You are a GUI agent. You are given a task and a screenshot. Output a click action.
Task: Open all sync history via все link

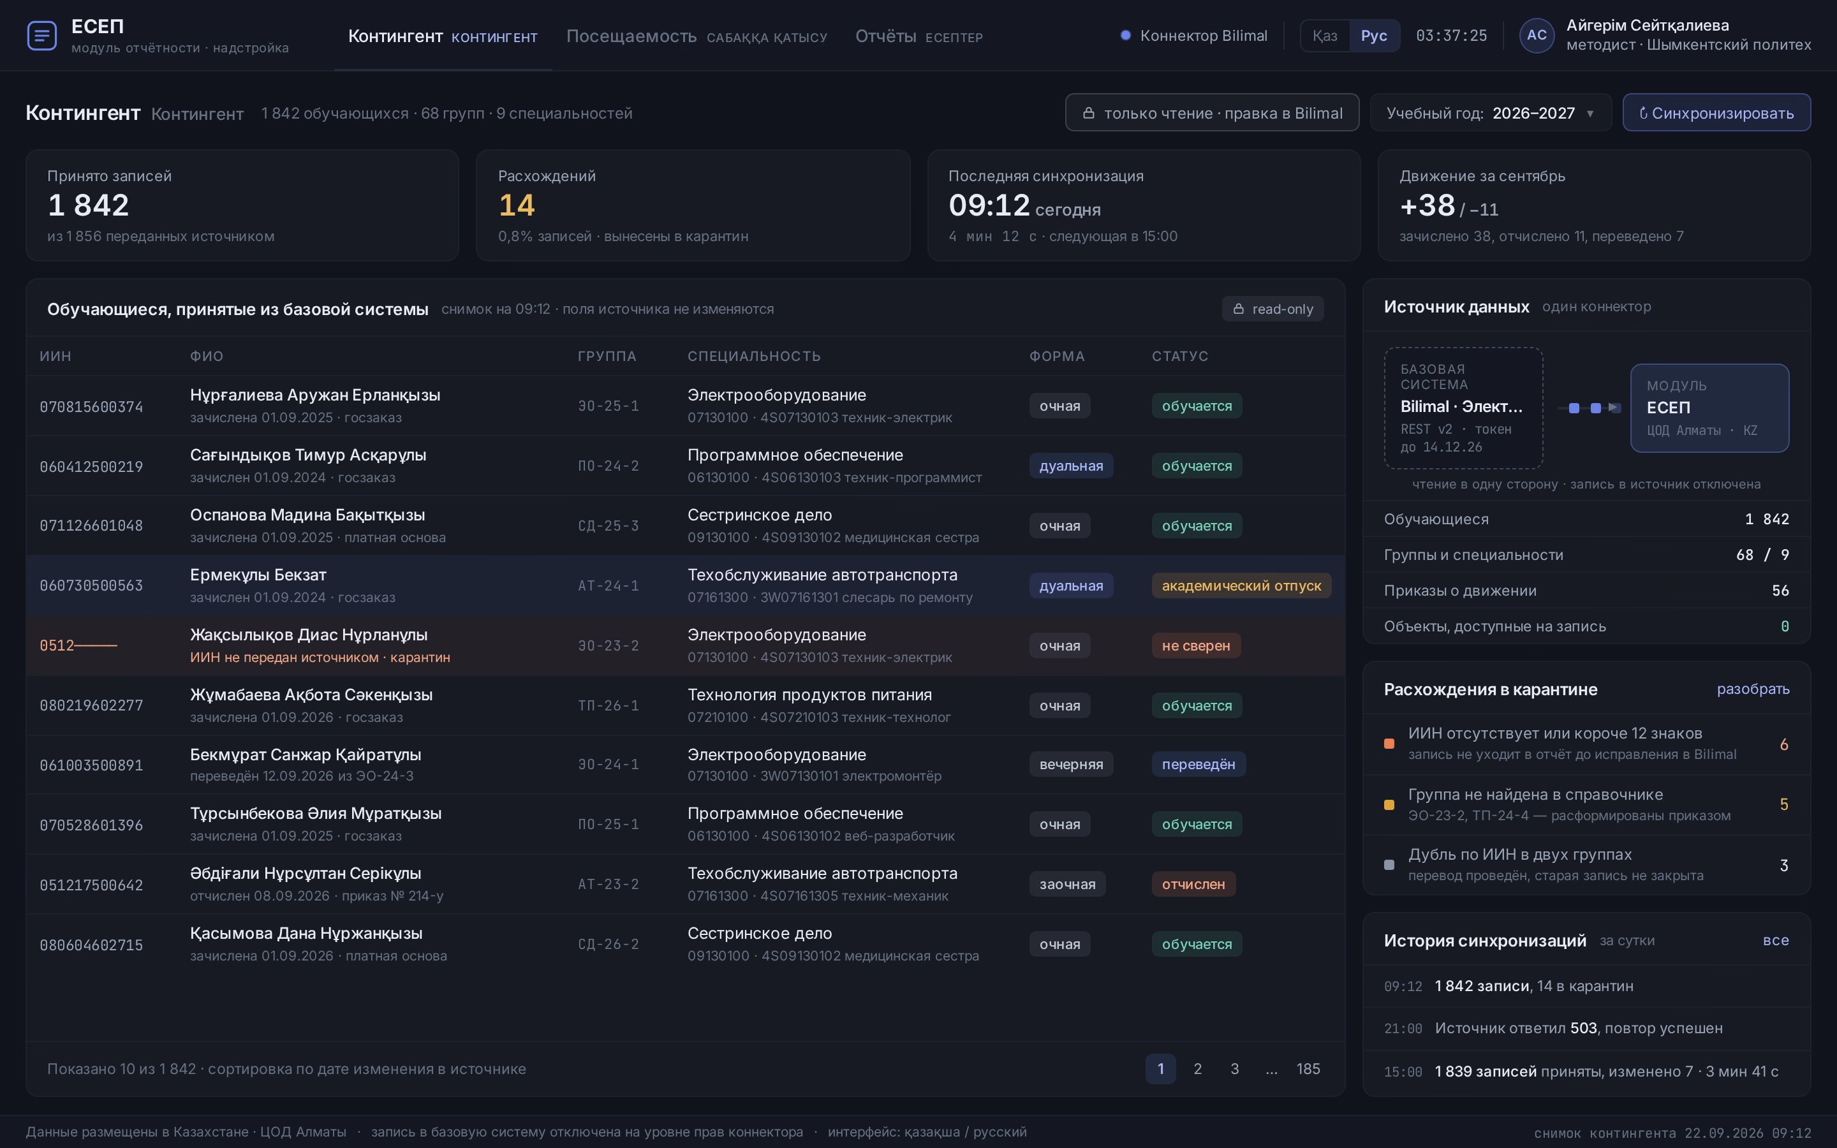[1776, 940]
